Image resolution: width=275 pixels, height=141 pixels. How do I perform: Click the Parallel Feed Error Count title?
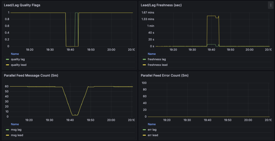coord(164,76)
